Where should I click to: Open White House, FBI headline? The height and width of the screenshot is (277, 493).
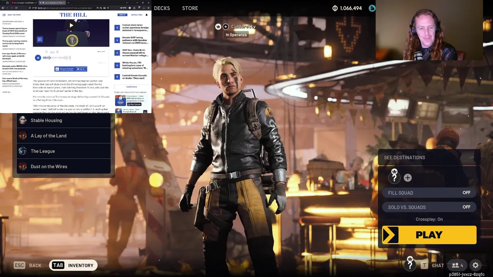(135, 65)
